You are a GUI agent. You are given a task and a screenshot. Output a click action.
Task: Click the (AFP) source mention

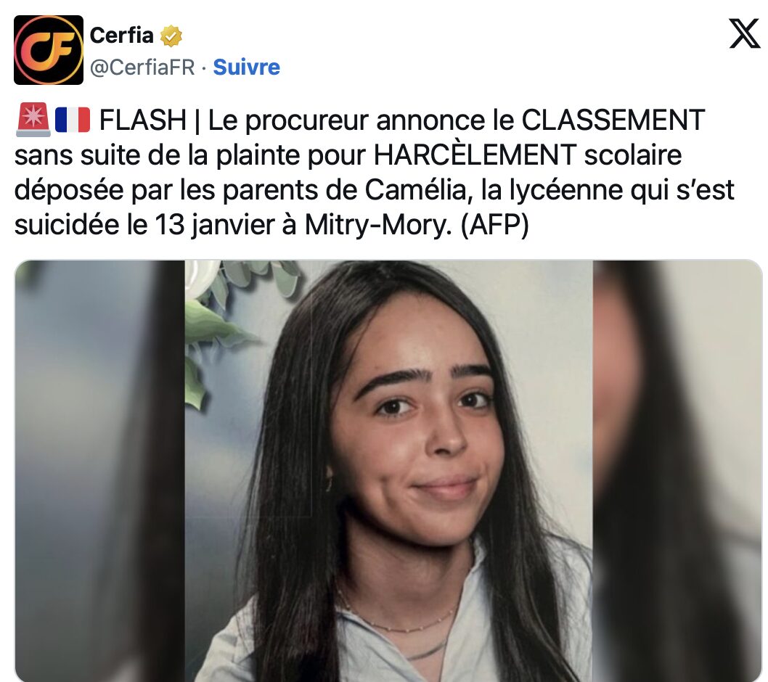coord(494,225)
